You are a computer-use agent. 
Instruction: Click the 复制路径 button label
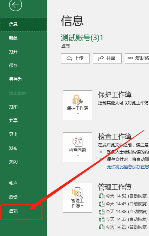(x=142, y=58)
